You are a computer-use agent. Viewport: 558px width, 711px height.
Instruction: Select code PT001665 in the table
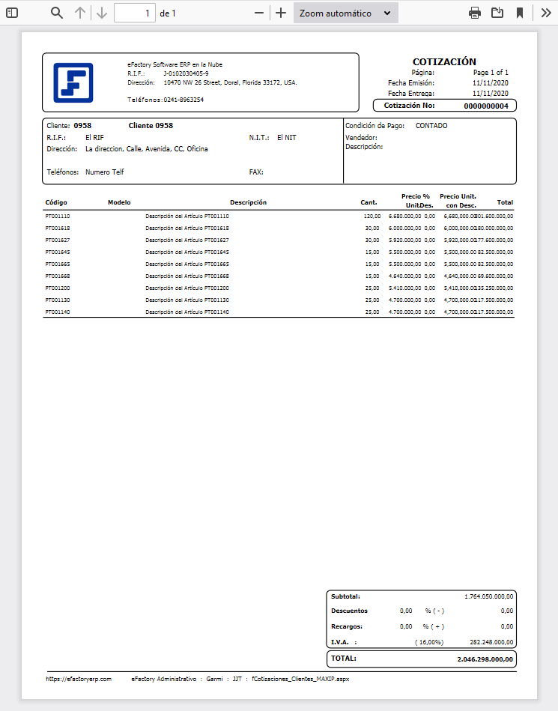coord(58,264)
